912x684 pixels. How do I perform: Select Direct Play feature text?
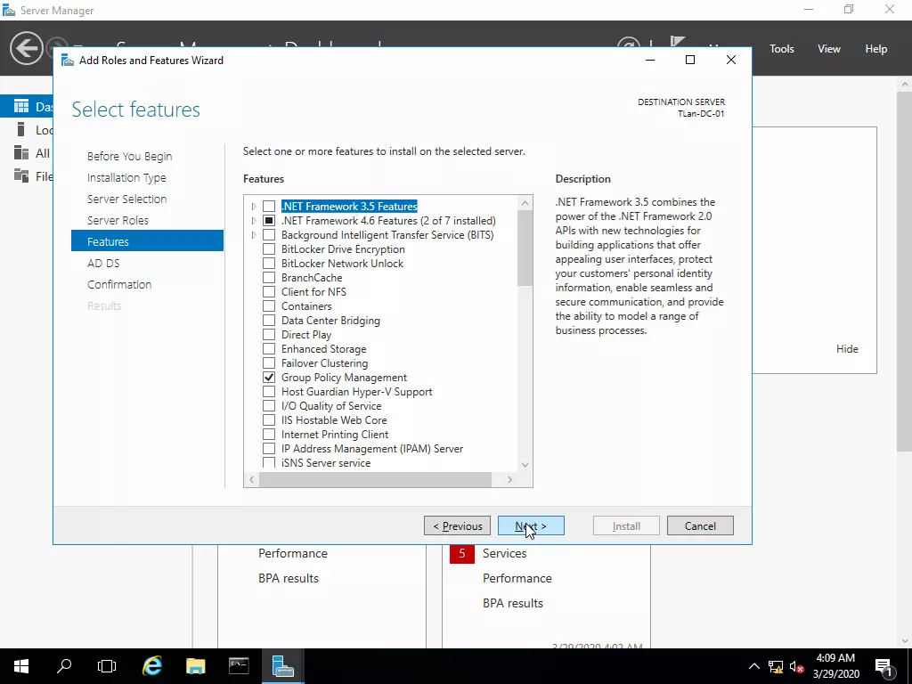click(x=306, y=335)
